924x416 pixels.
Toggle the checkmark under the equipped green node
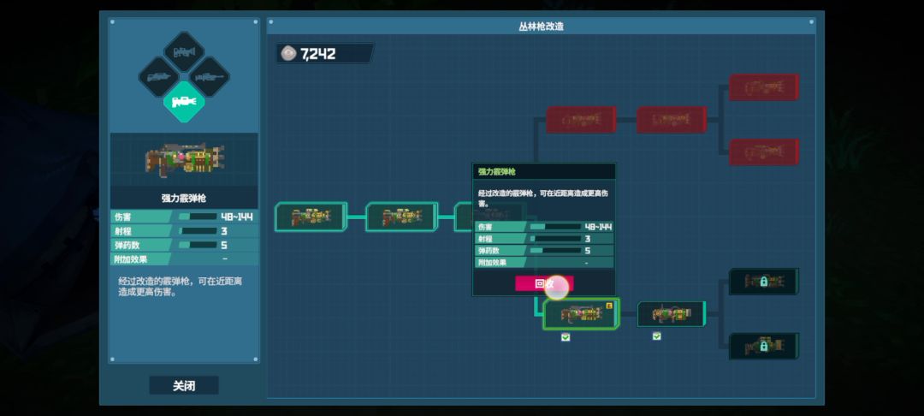566,337
